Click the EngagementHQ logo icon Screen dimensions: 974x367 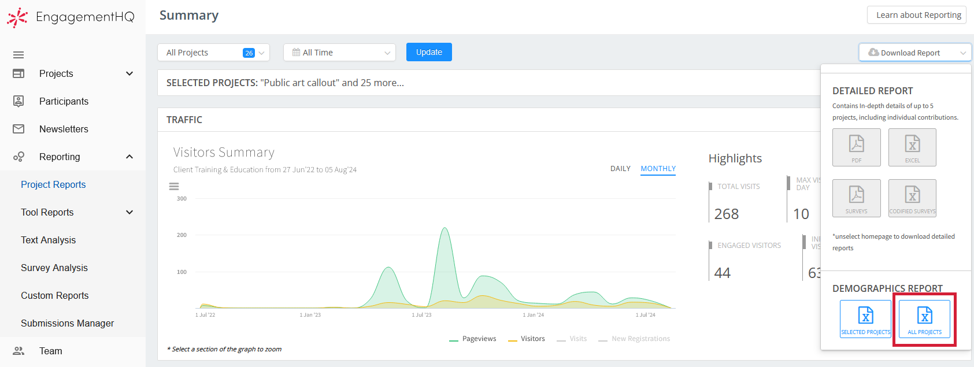(x=17, y=17)
